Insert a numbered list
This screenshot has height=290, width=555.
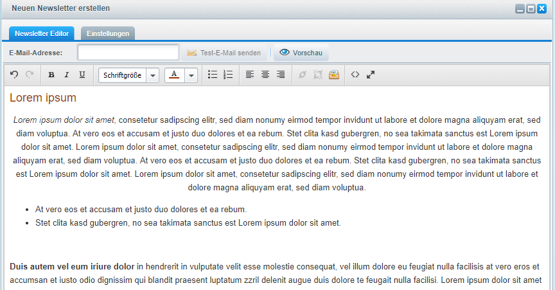228,75
